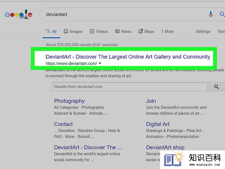
Task: Open the Settings menu
Action: [203, 31]
